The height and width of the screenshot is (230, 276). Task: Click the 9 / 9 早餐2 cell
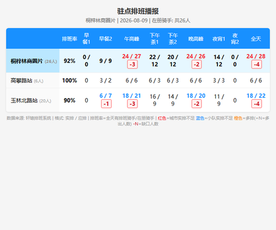click(x=105, y=61)
